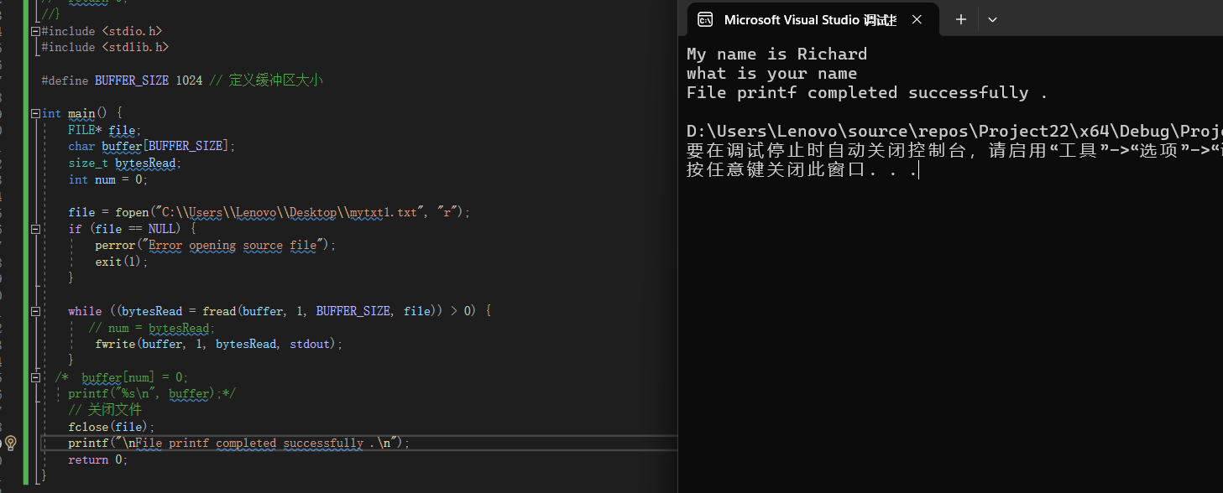Click the "return 0;" statement
The height and width of the screenshot is (493, 1223).
97,459
